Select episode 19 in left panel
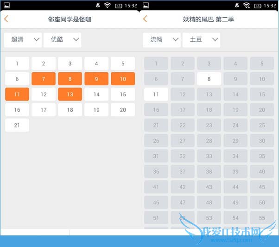 tap(96, 110)
